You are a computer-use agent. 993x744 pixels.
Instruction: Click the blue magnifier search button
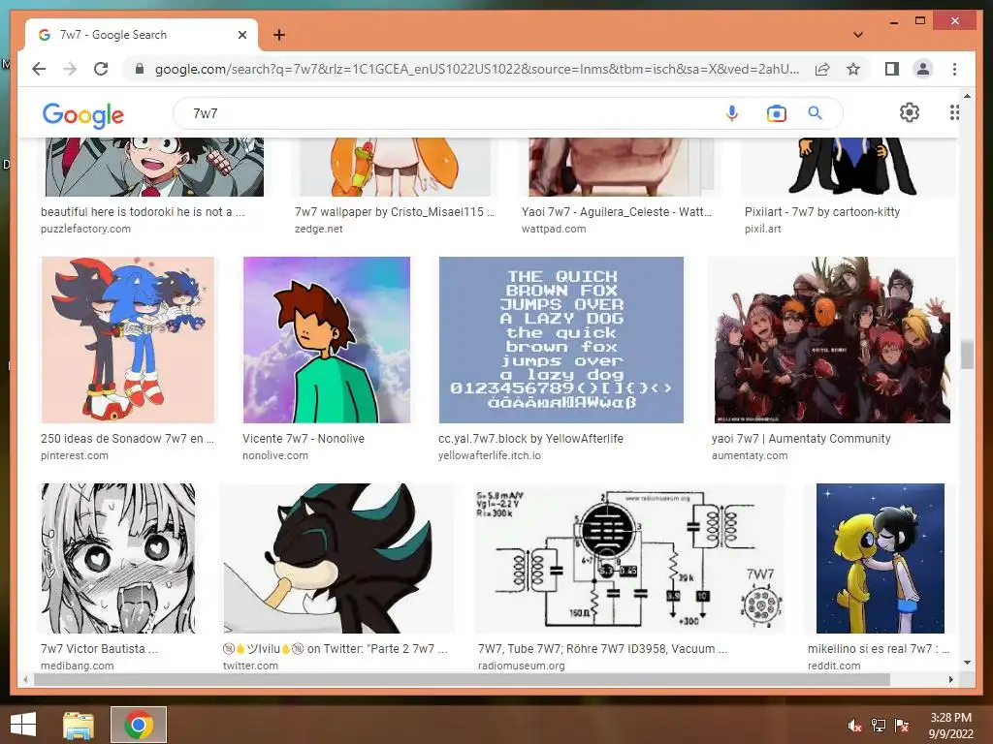[815, 113]
